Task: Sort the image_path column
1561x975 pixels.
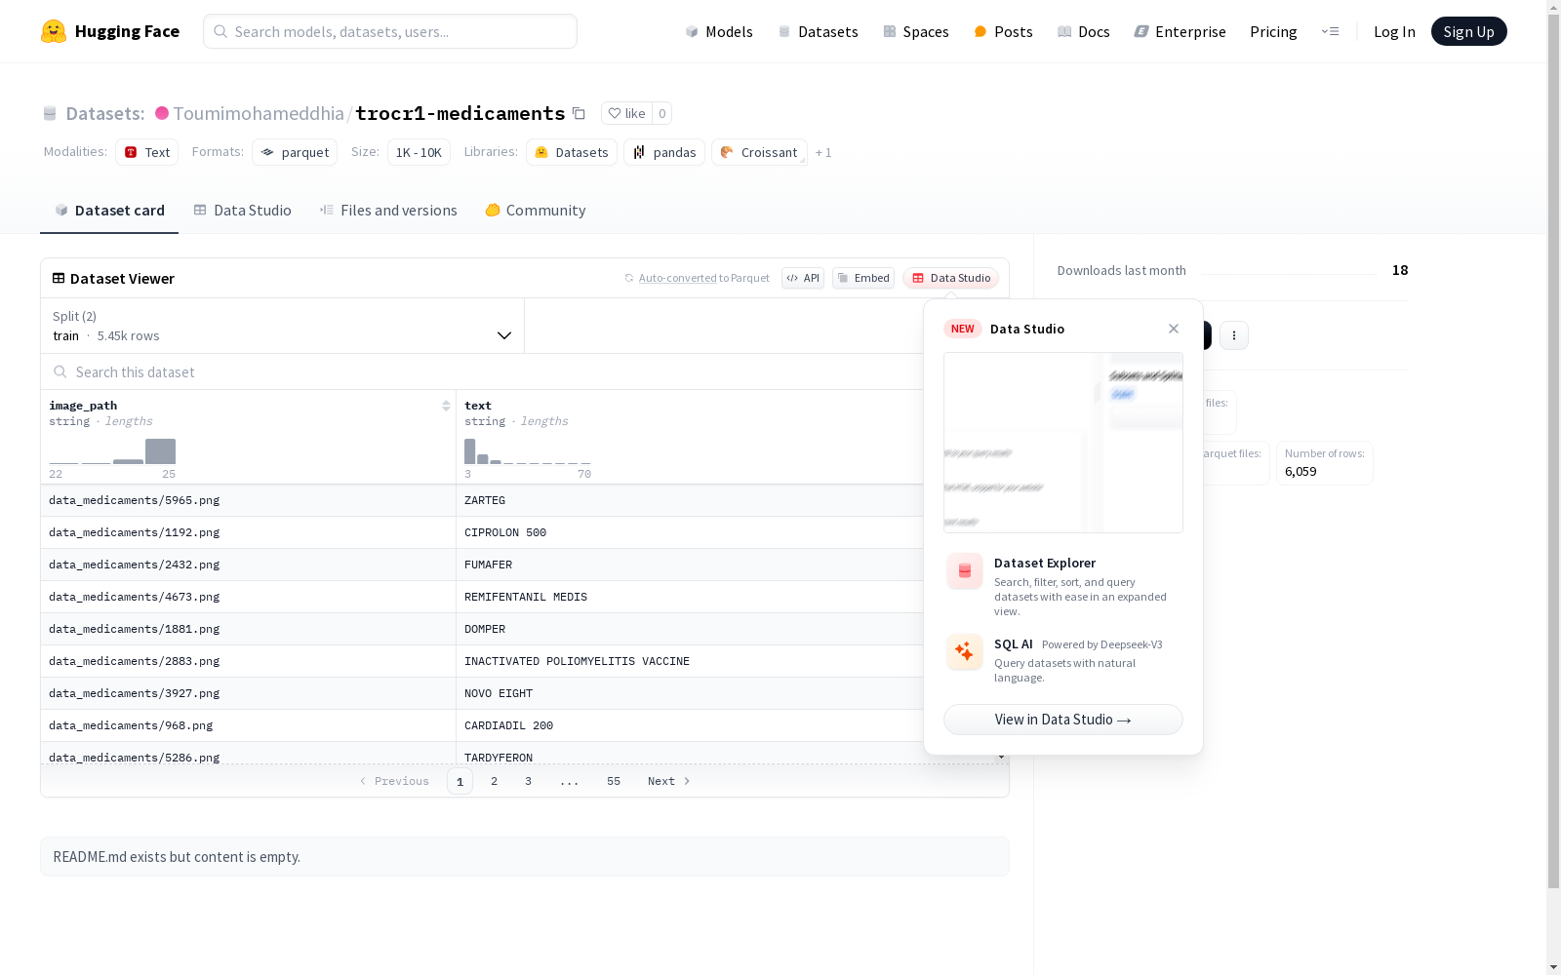Action: click(446, 406)
